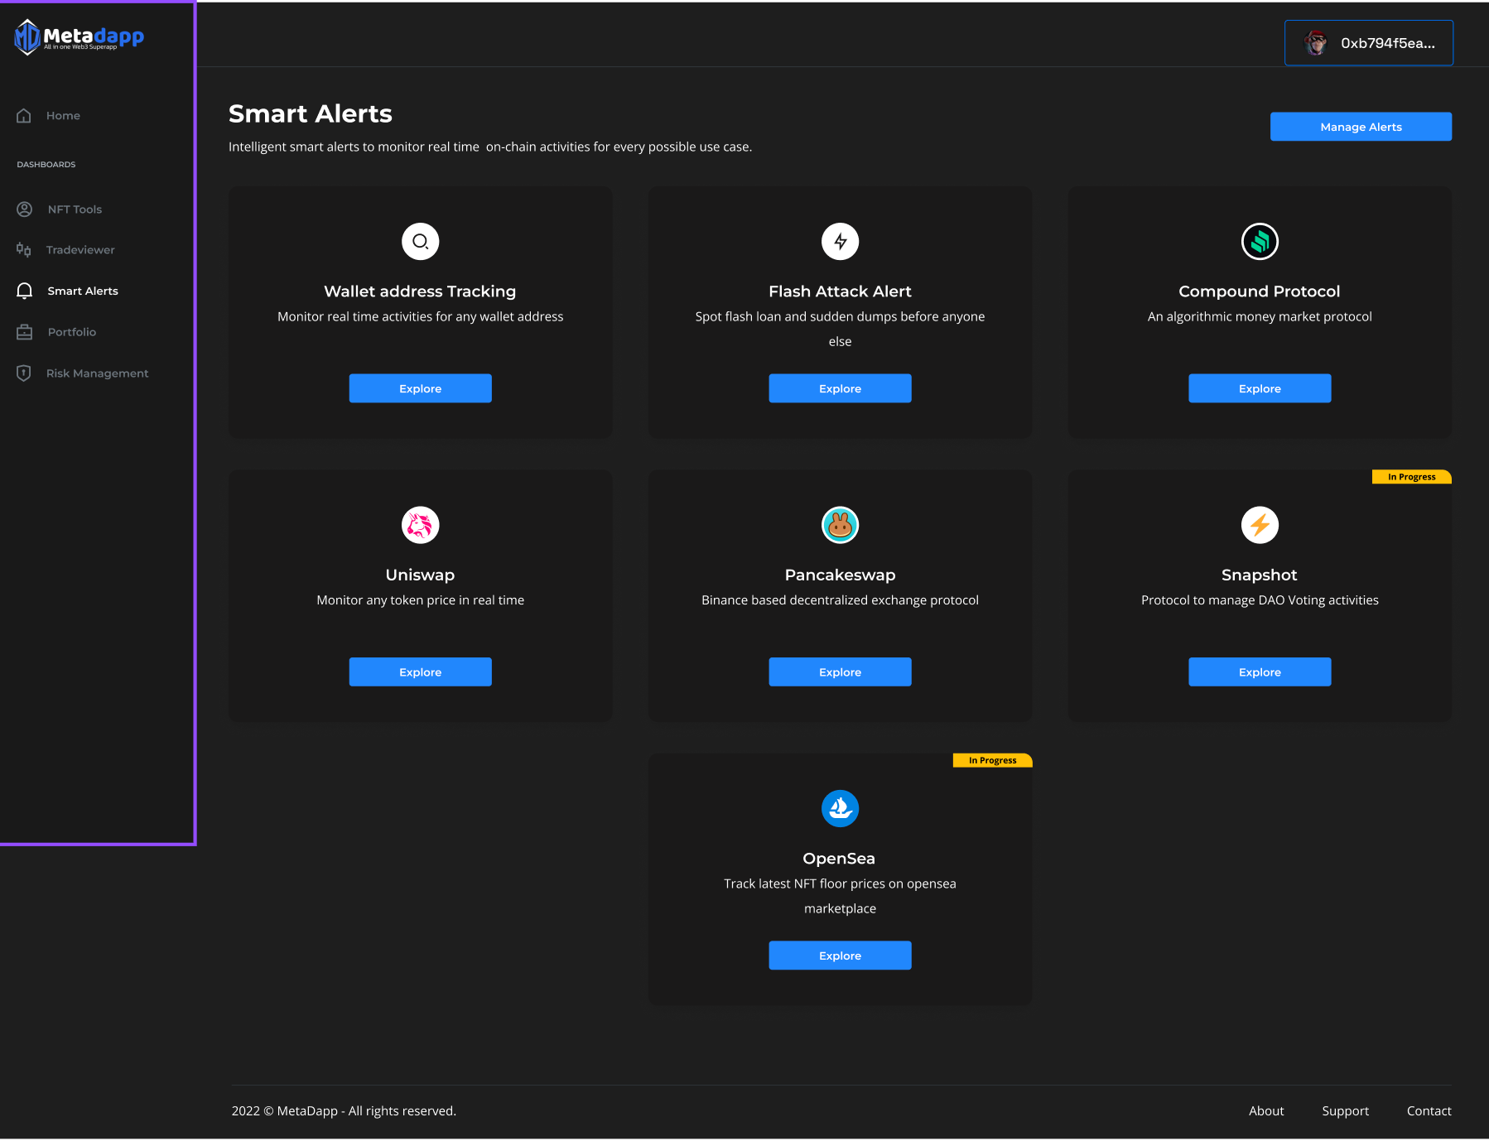Image resolution: width=1489 pixels, height=1141 pixels.
Task: Click the copyright text '2022 © MetaDapp'
Action: 285,1112
